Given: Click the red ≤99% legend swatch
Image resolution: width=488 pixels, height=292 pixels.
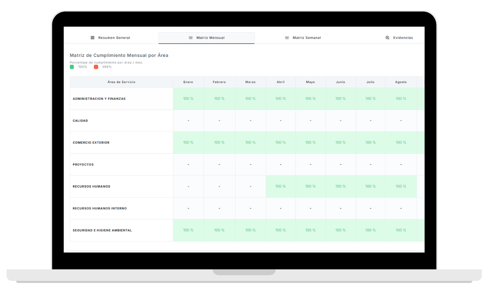Looking at the screenshot, I should click(x=96, y=67).
